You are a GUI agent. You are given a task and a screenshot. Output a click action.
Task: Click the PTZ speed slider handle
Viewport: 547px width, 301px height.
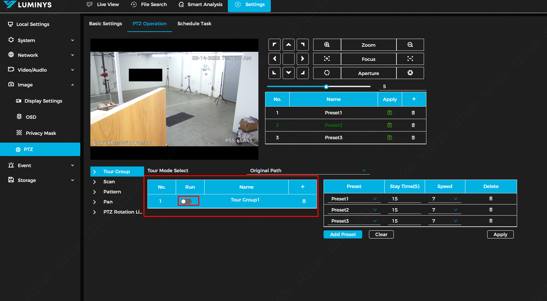coord(326,87)
